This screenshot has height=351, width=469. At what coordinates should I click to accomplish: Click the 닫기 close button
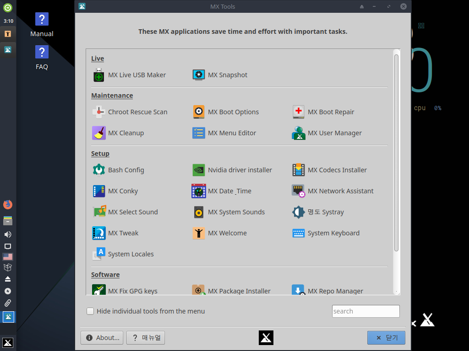tap(386, 338)
